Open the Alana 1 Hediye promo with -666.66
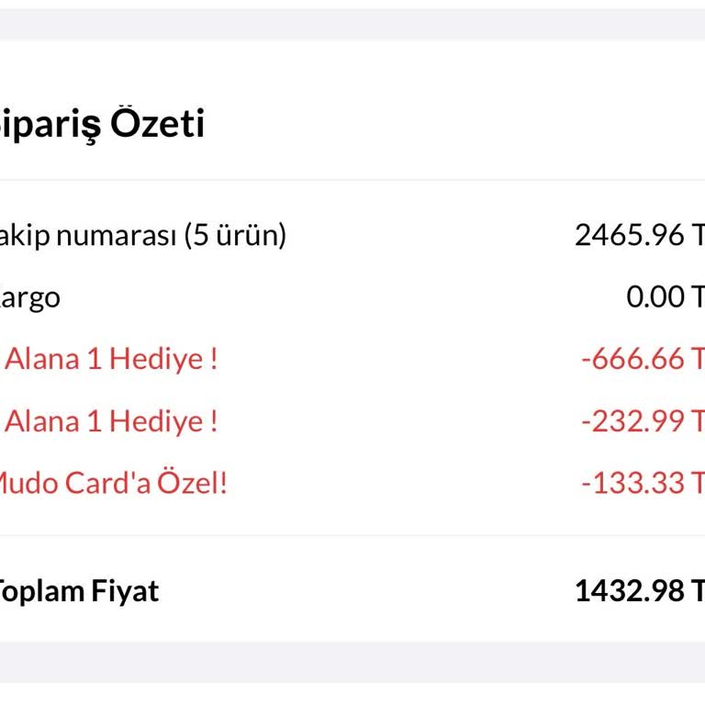Image resolution: width=705 pixels, height=705 pixels. pos(110,358)
